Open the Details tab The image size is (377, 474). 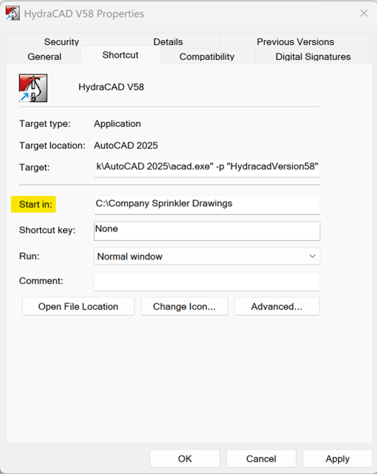coord(168,42)
